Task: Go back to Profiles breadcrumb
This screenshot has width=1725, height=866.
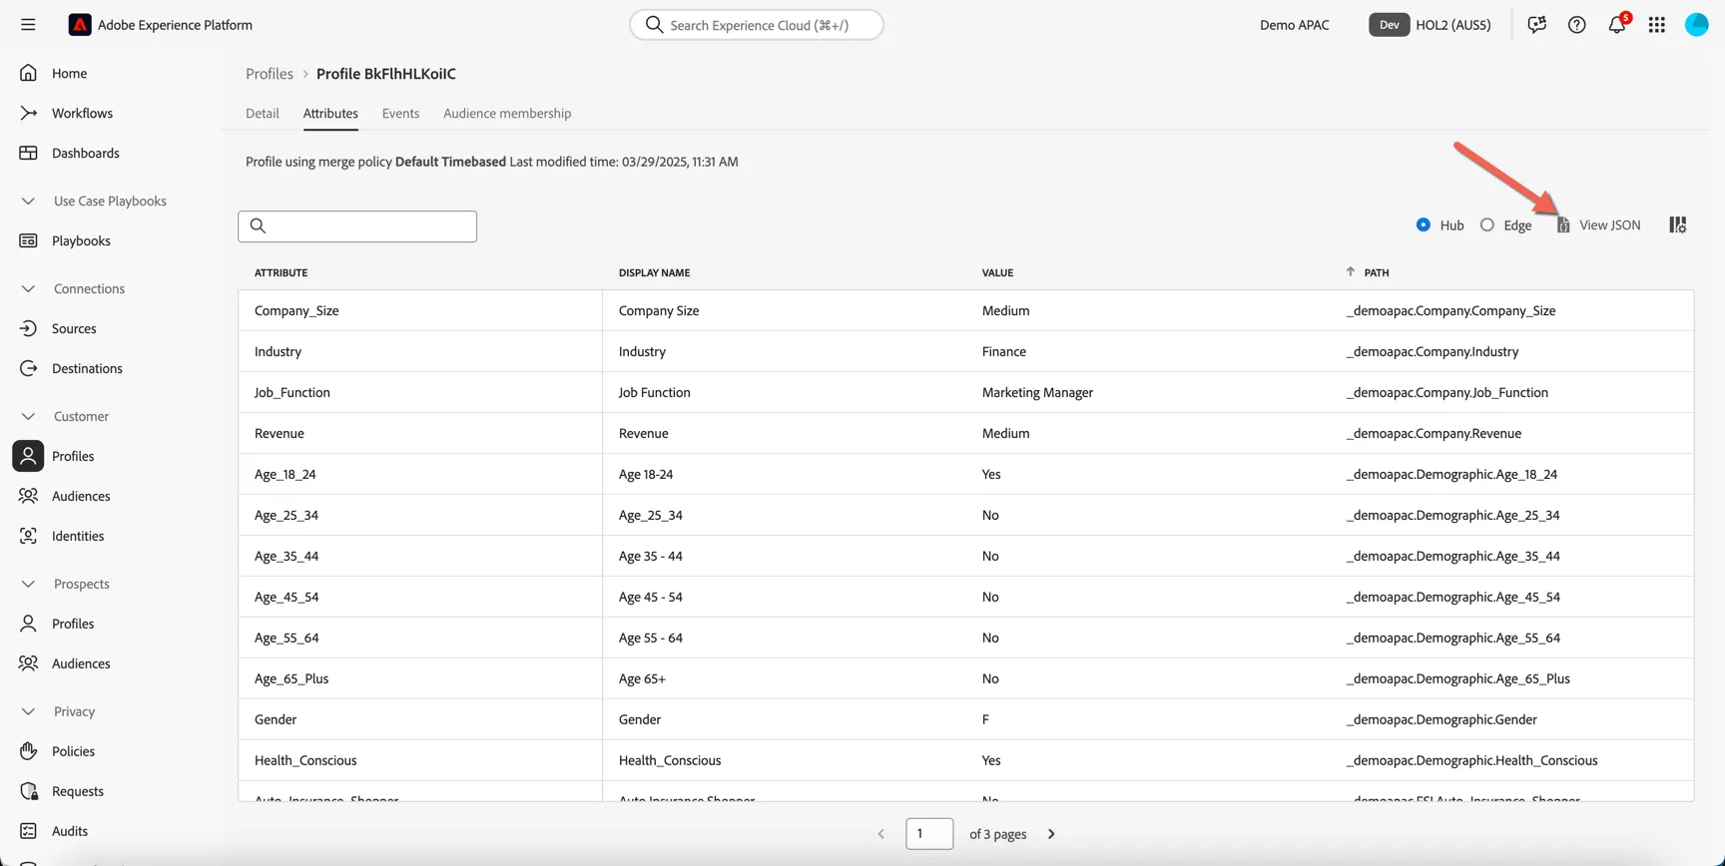Action: click(x=270, y=74)
